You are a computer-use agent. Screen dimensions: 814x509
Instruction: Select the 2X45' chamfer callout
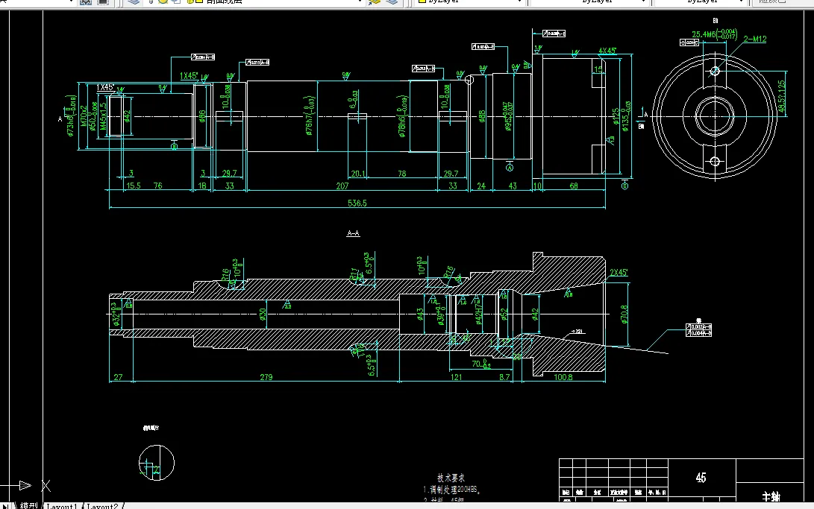click(x=619, y=272)
